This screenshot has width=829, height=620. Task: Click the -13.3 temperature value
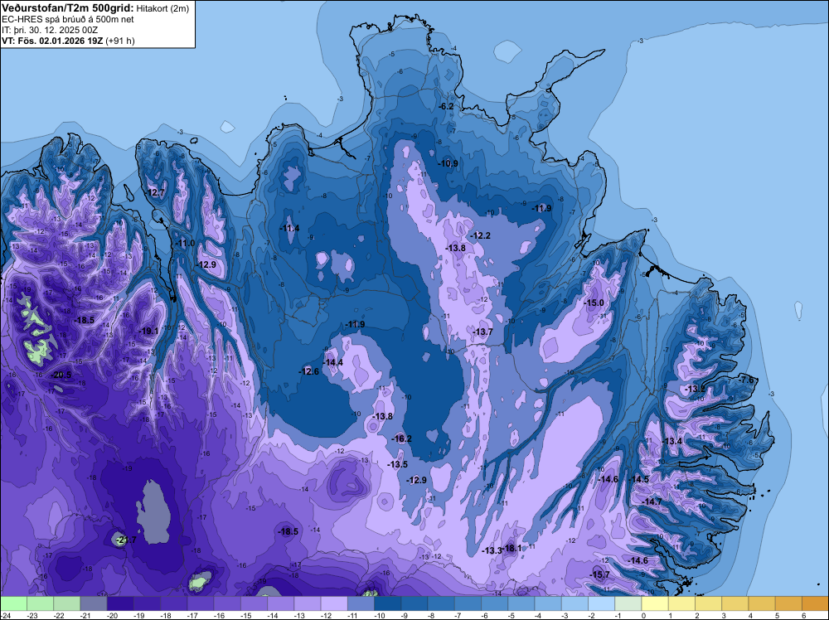tap(492, 550)
